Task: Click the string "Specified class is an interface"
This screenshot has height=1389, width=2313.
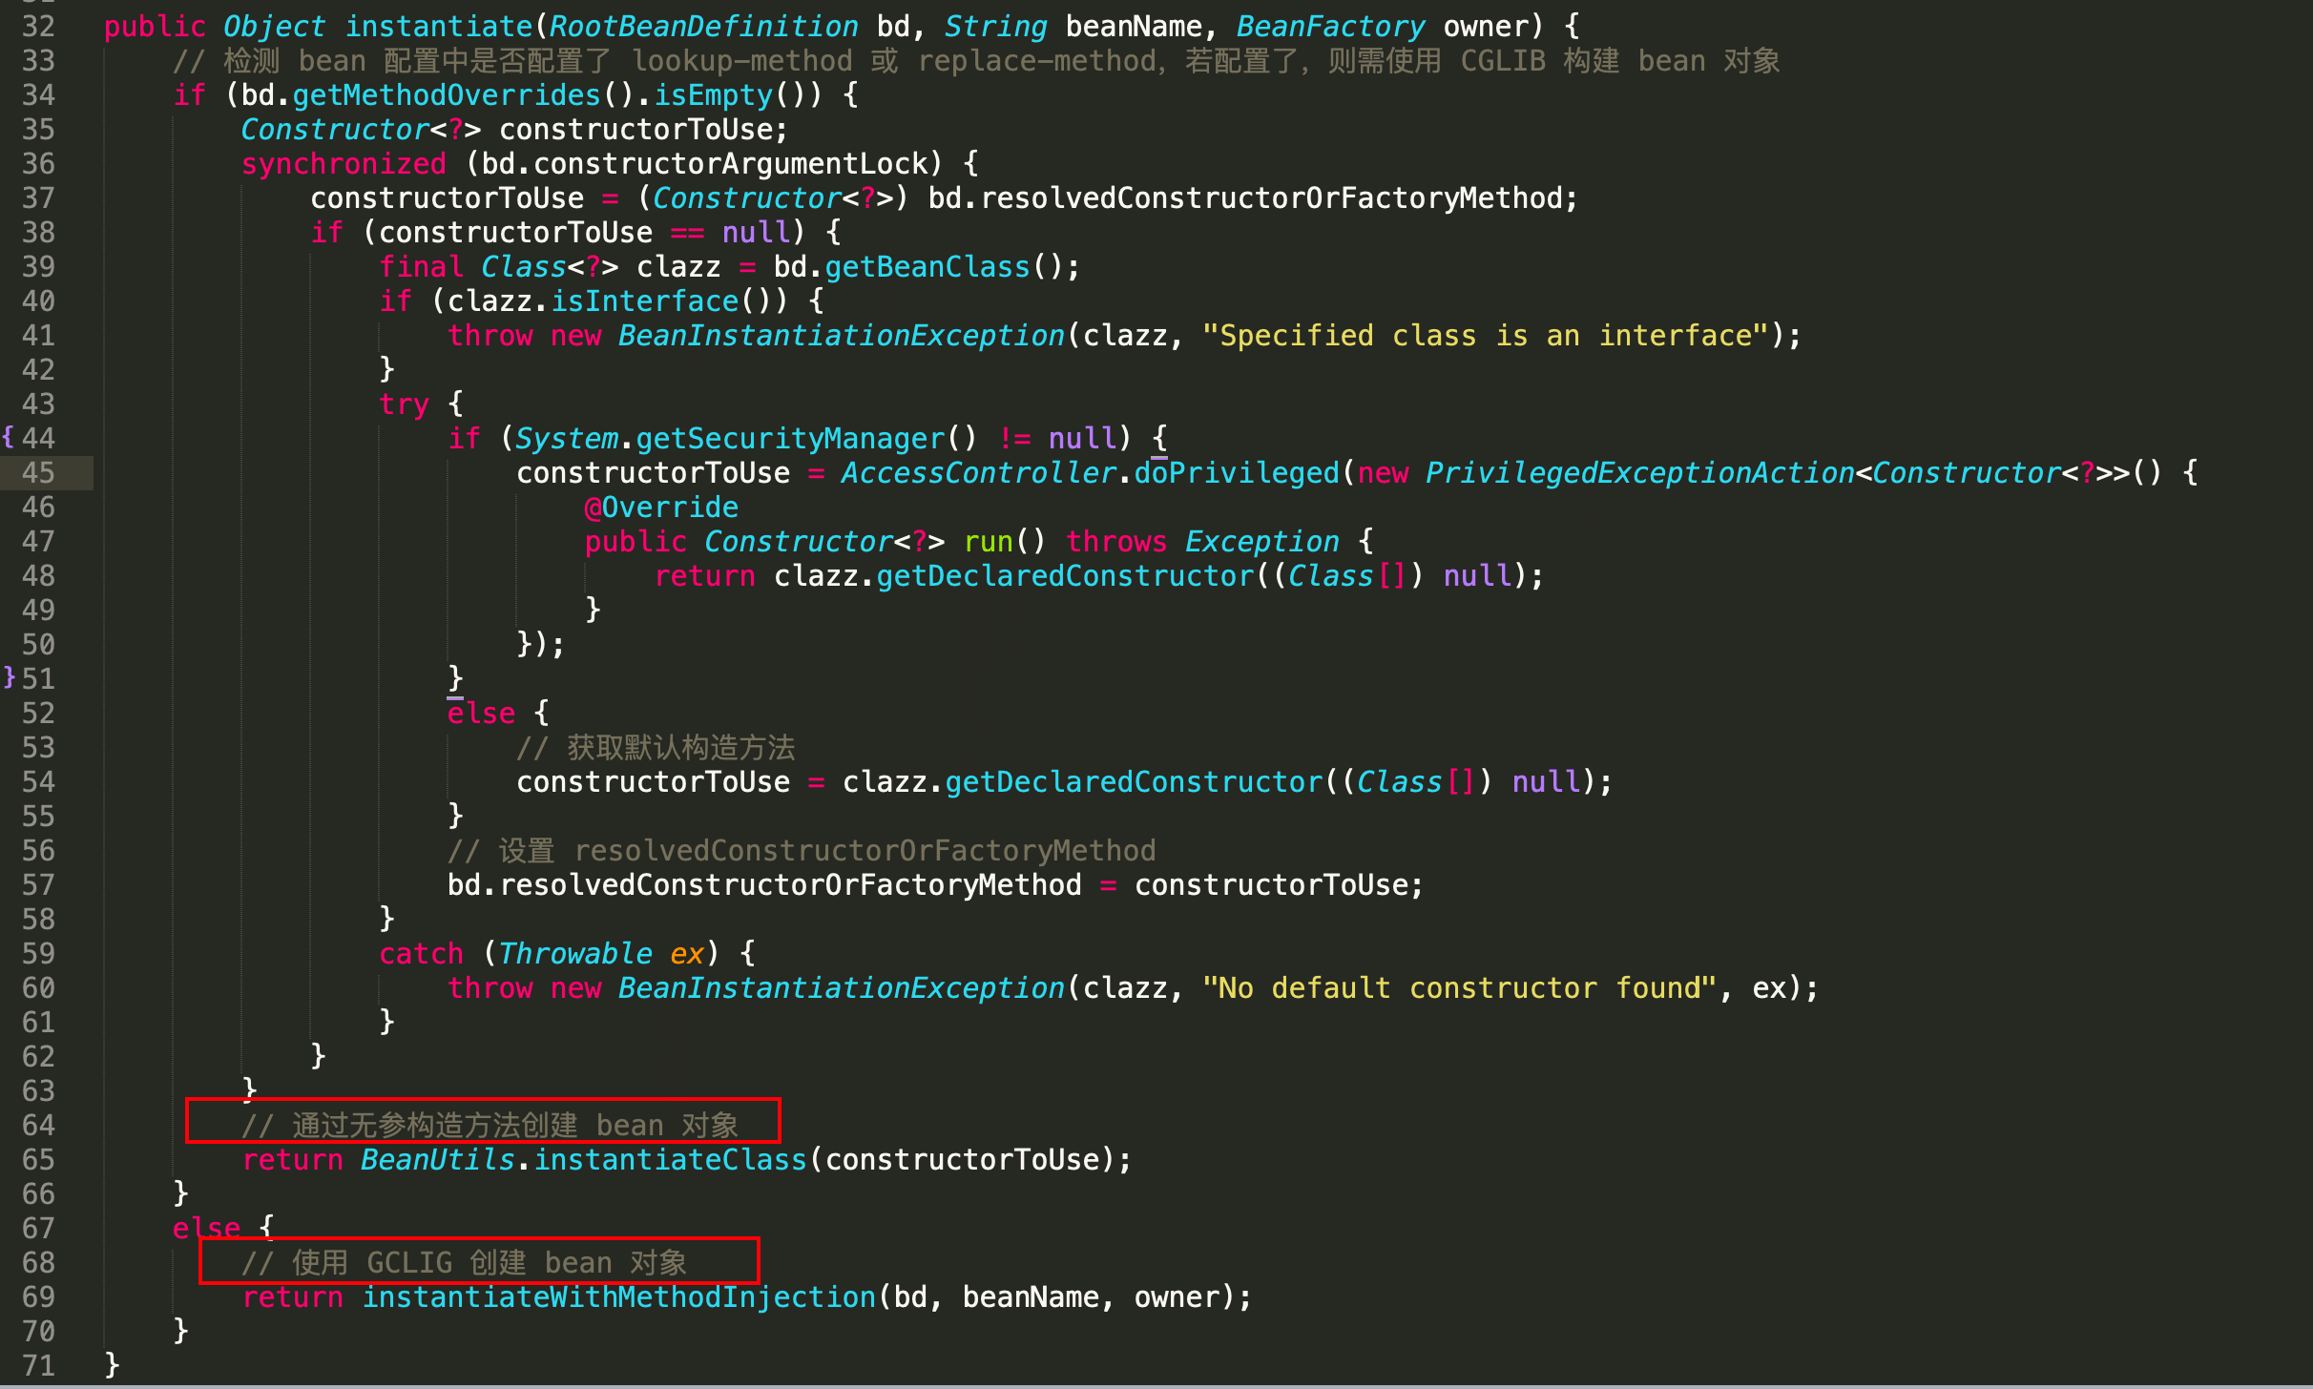Action: click(x=1487, y=335)
